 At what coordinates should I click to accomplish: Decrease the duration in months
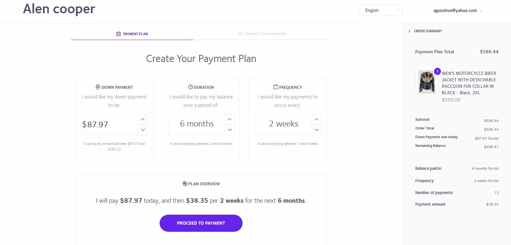pos(230,130)
